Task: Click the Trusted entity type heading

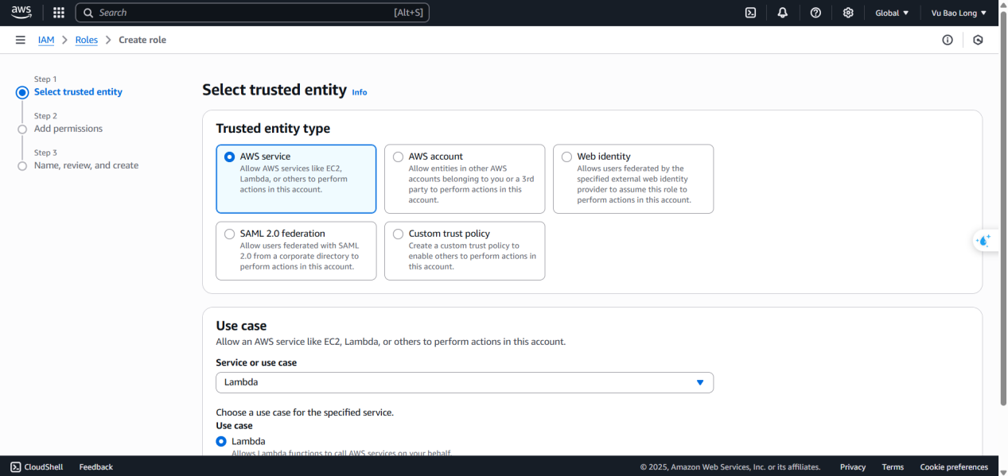Action: click(x=273, y=129)
